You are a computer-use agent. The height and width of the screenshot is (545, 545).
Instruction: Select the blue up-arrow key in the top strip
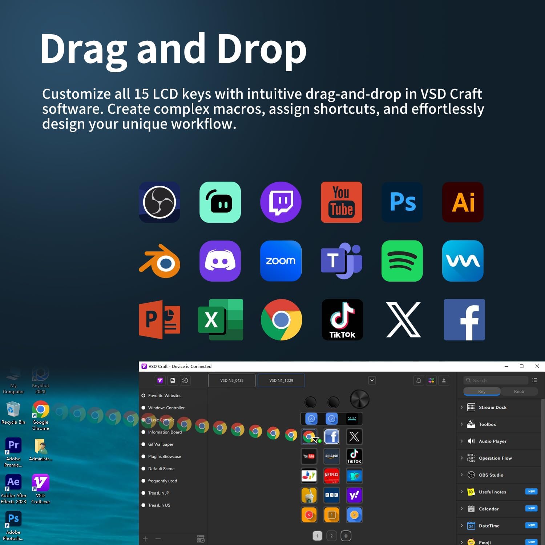coord(311,419)
